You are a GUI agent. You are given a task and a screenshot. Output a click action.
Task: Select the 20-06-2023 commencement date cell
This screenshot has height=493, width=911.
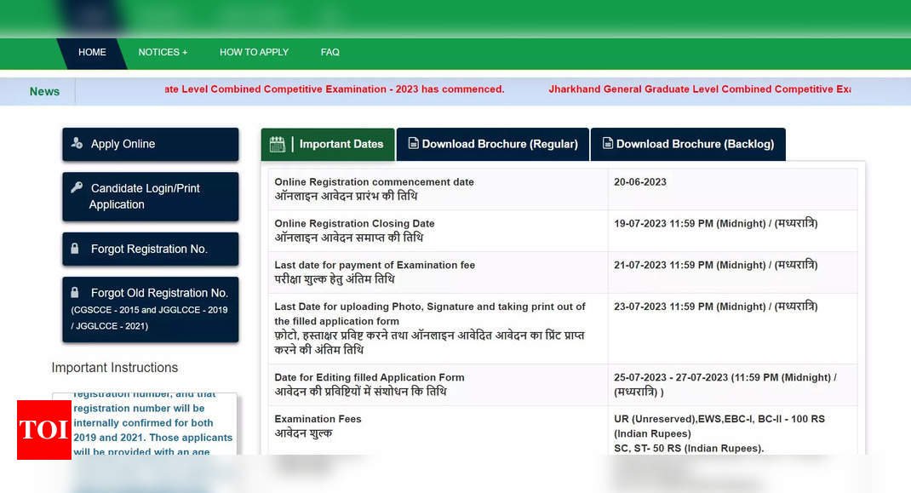[733, 190]
